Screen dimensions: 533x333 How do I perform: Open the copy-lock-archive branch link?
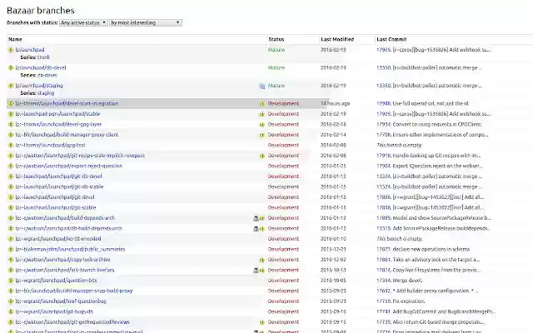pos(62,260)
